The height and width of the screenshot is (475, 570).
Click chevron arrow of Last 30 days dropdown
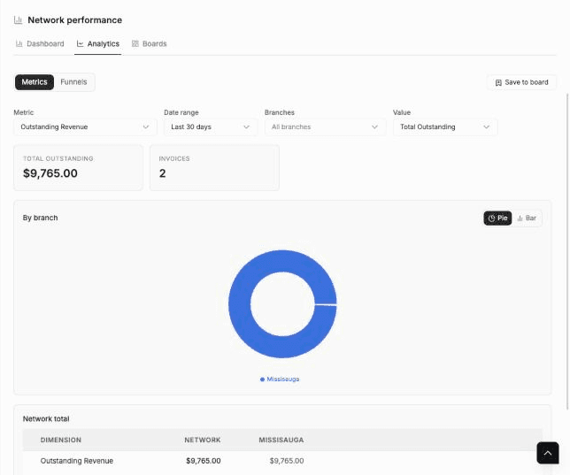[246, 126]
